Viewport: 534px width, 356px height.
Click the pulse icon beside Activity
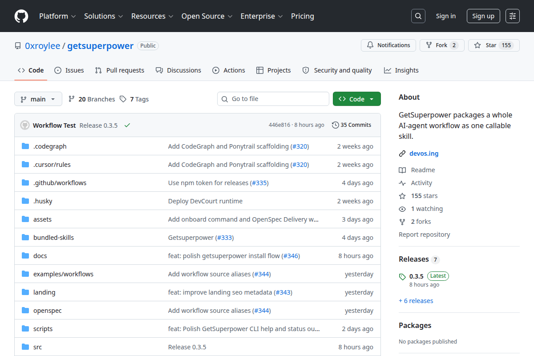coord(402,183)
